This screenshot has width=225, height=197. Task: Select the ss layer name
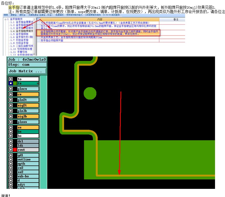tap(28, 127)
